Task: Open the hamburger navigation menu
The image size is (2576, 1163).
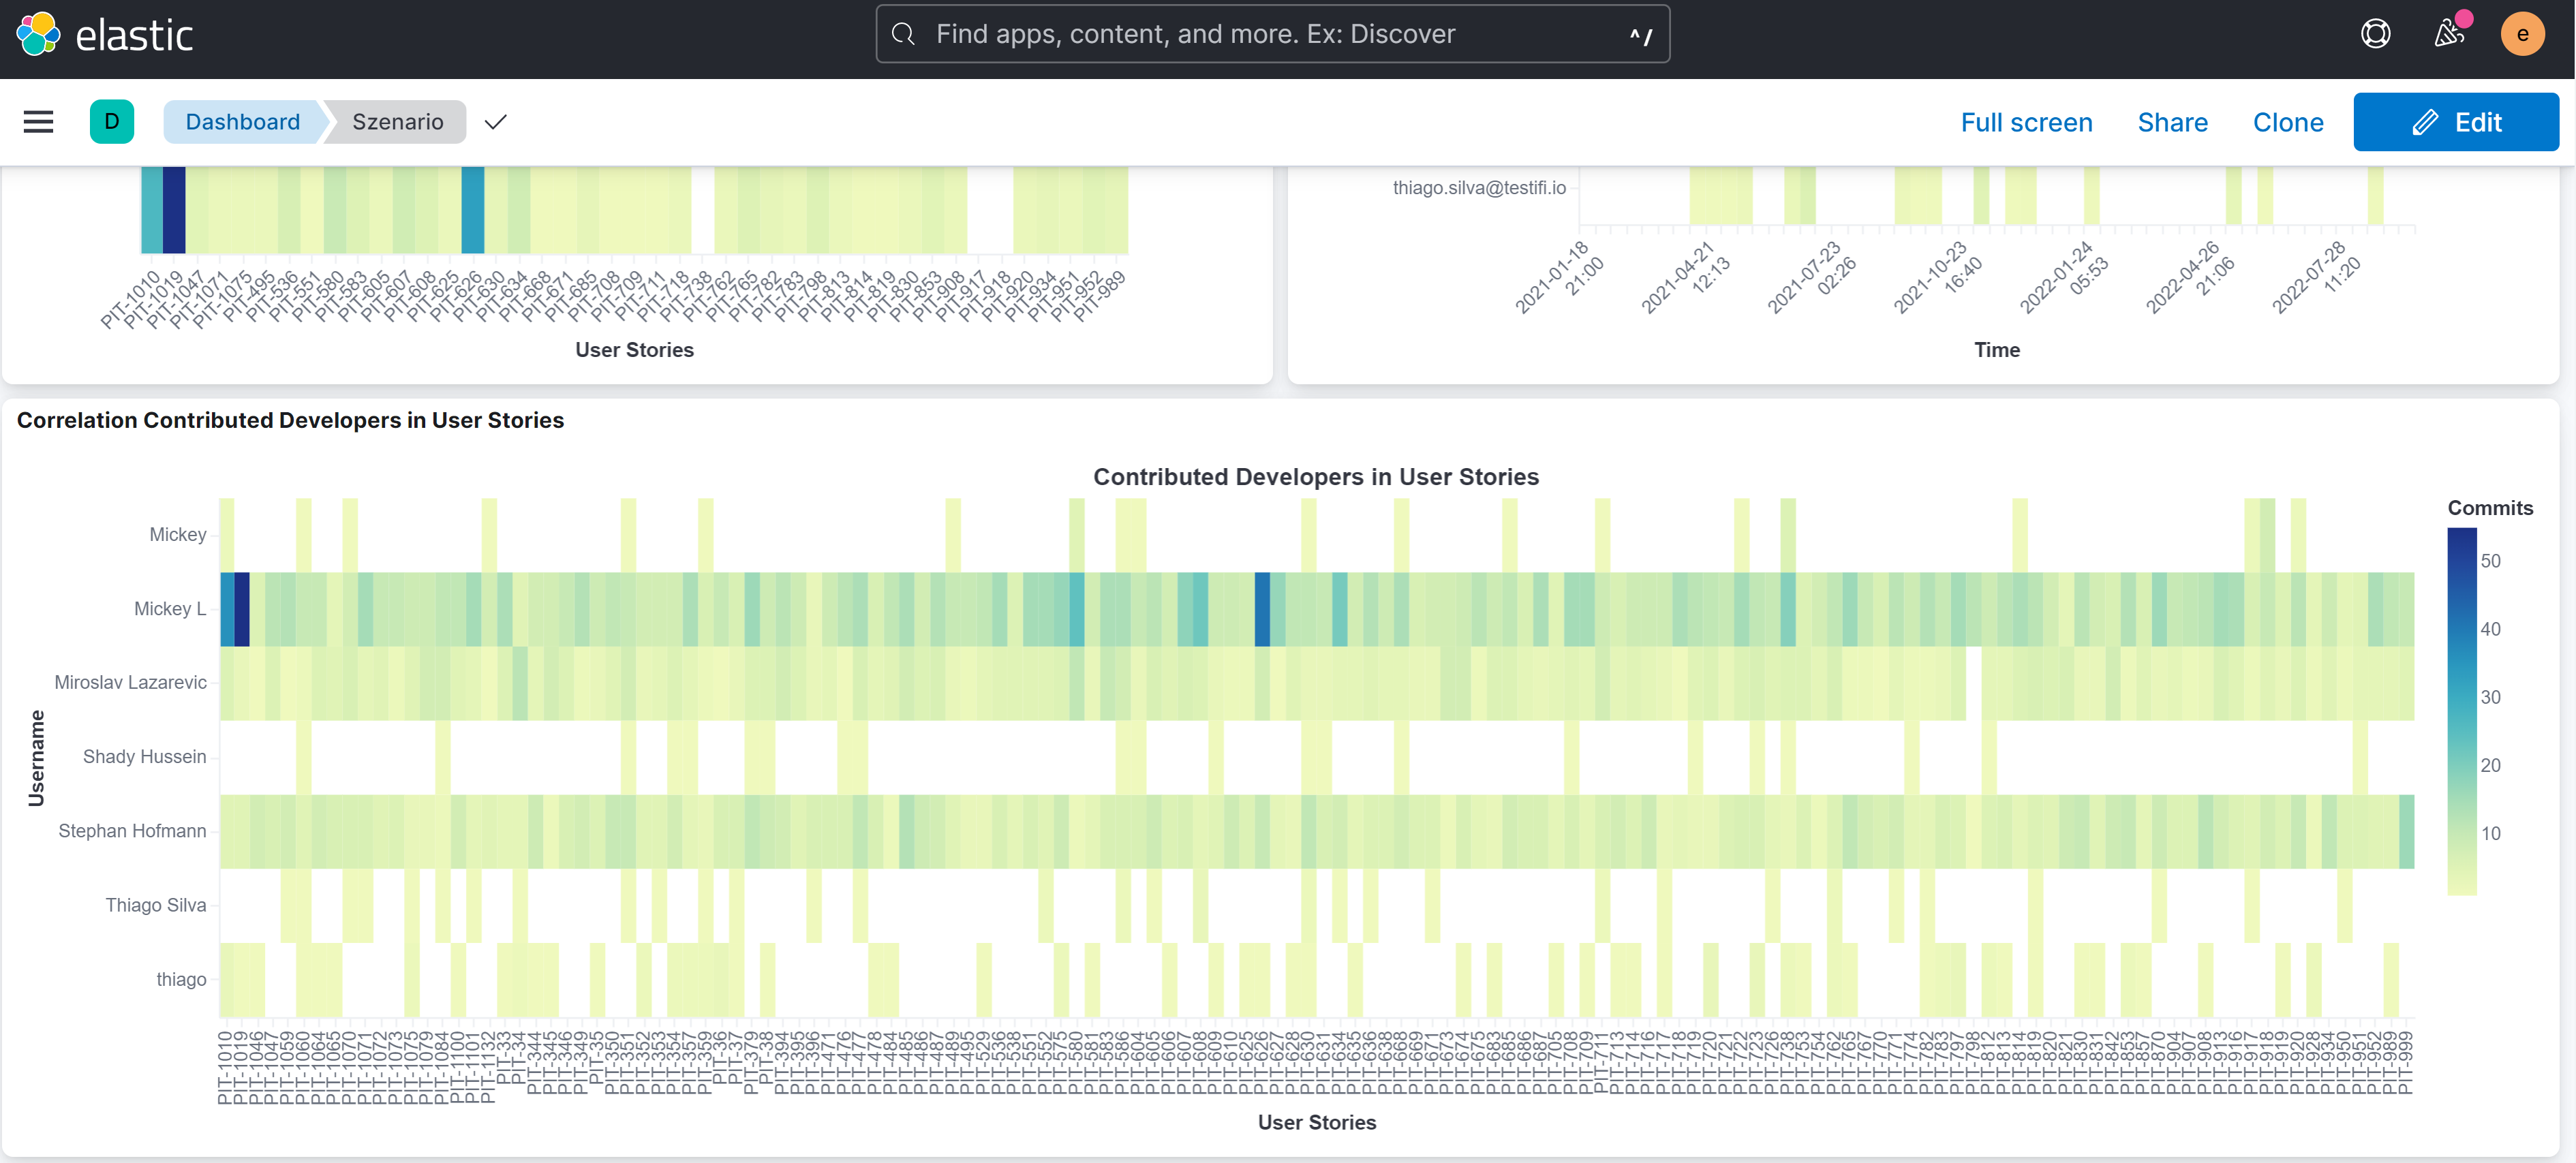Action: [x=38, y=122]
